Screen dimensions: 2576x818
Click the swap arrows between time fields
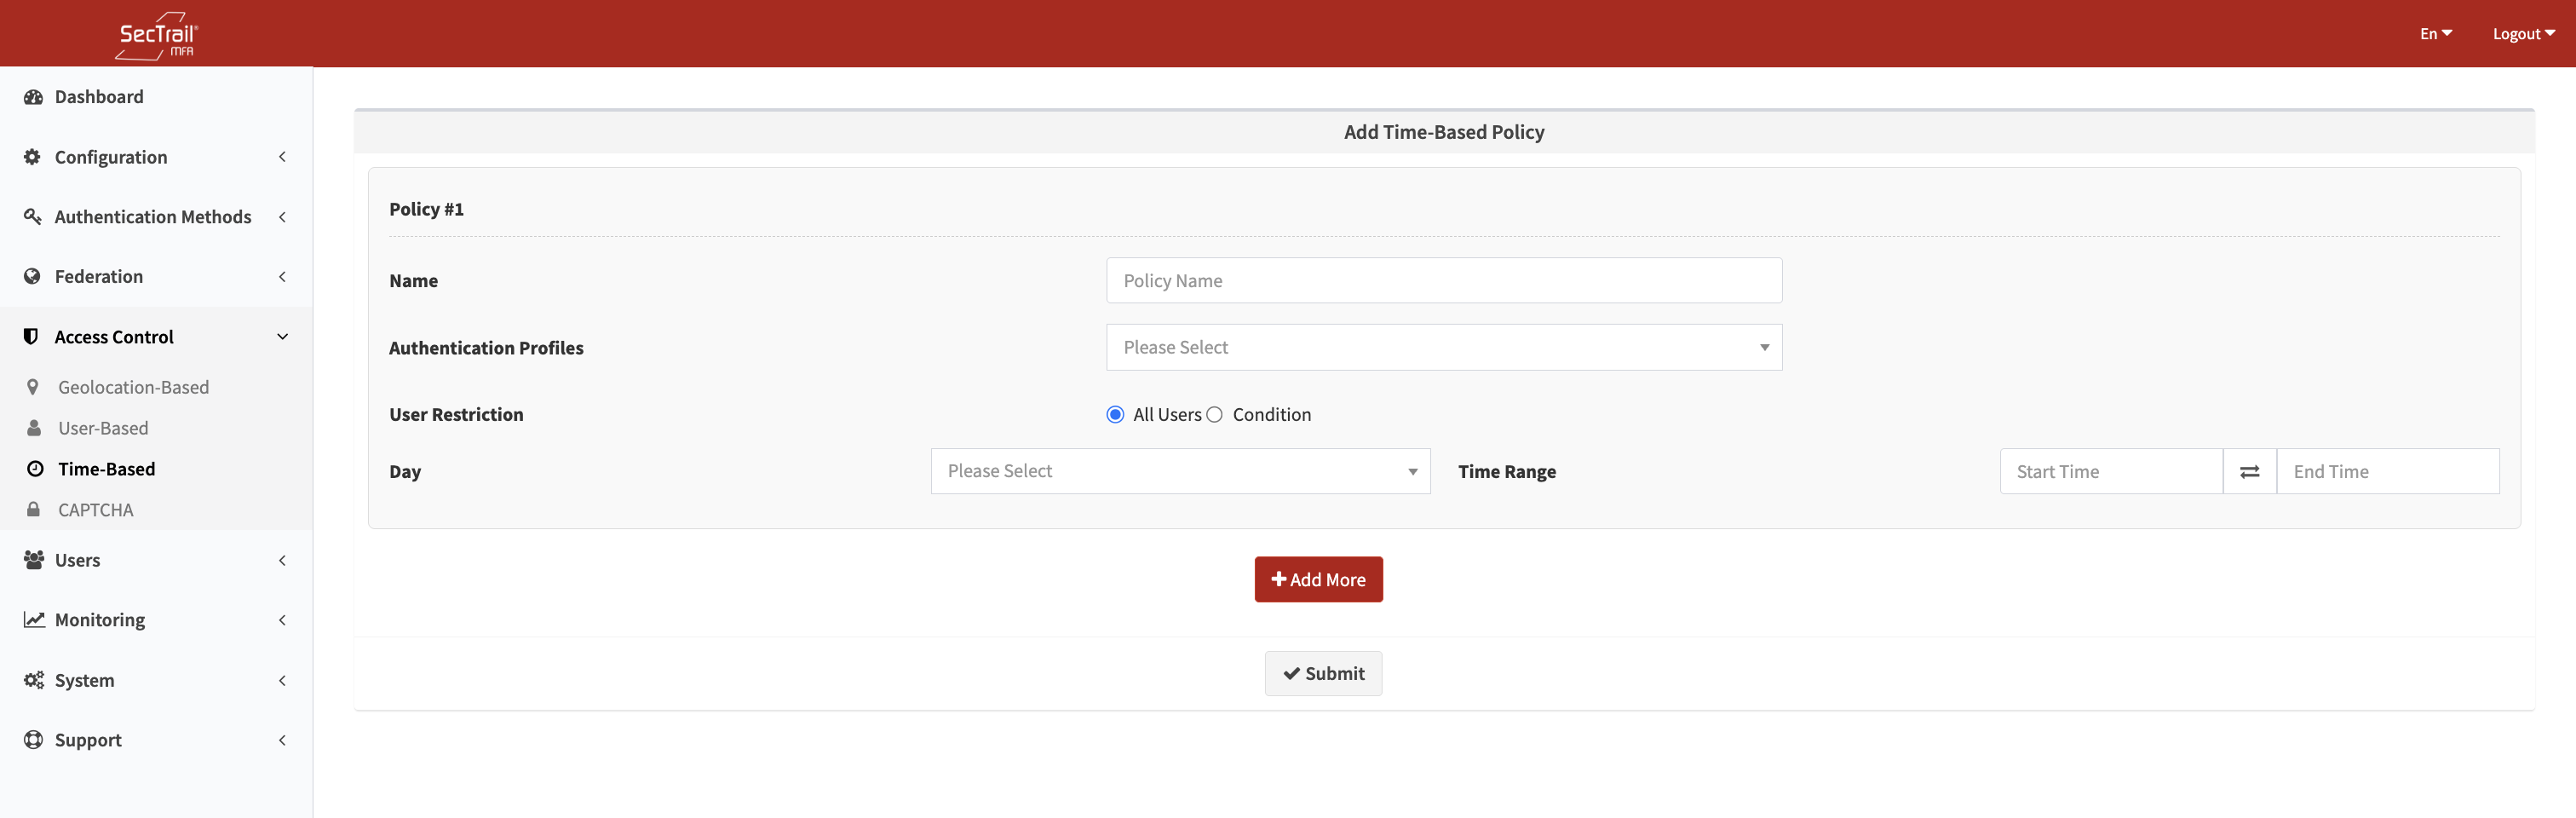2249,472
